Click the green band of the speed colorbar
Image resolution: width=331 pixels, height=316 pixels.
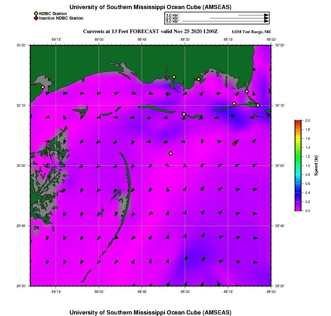click(298, 156)
